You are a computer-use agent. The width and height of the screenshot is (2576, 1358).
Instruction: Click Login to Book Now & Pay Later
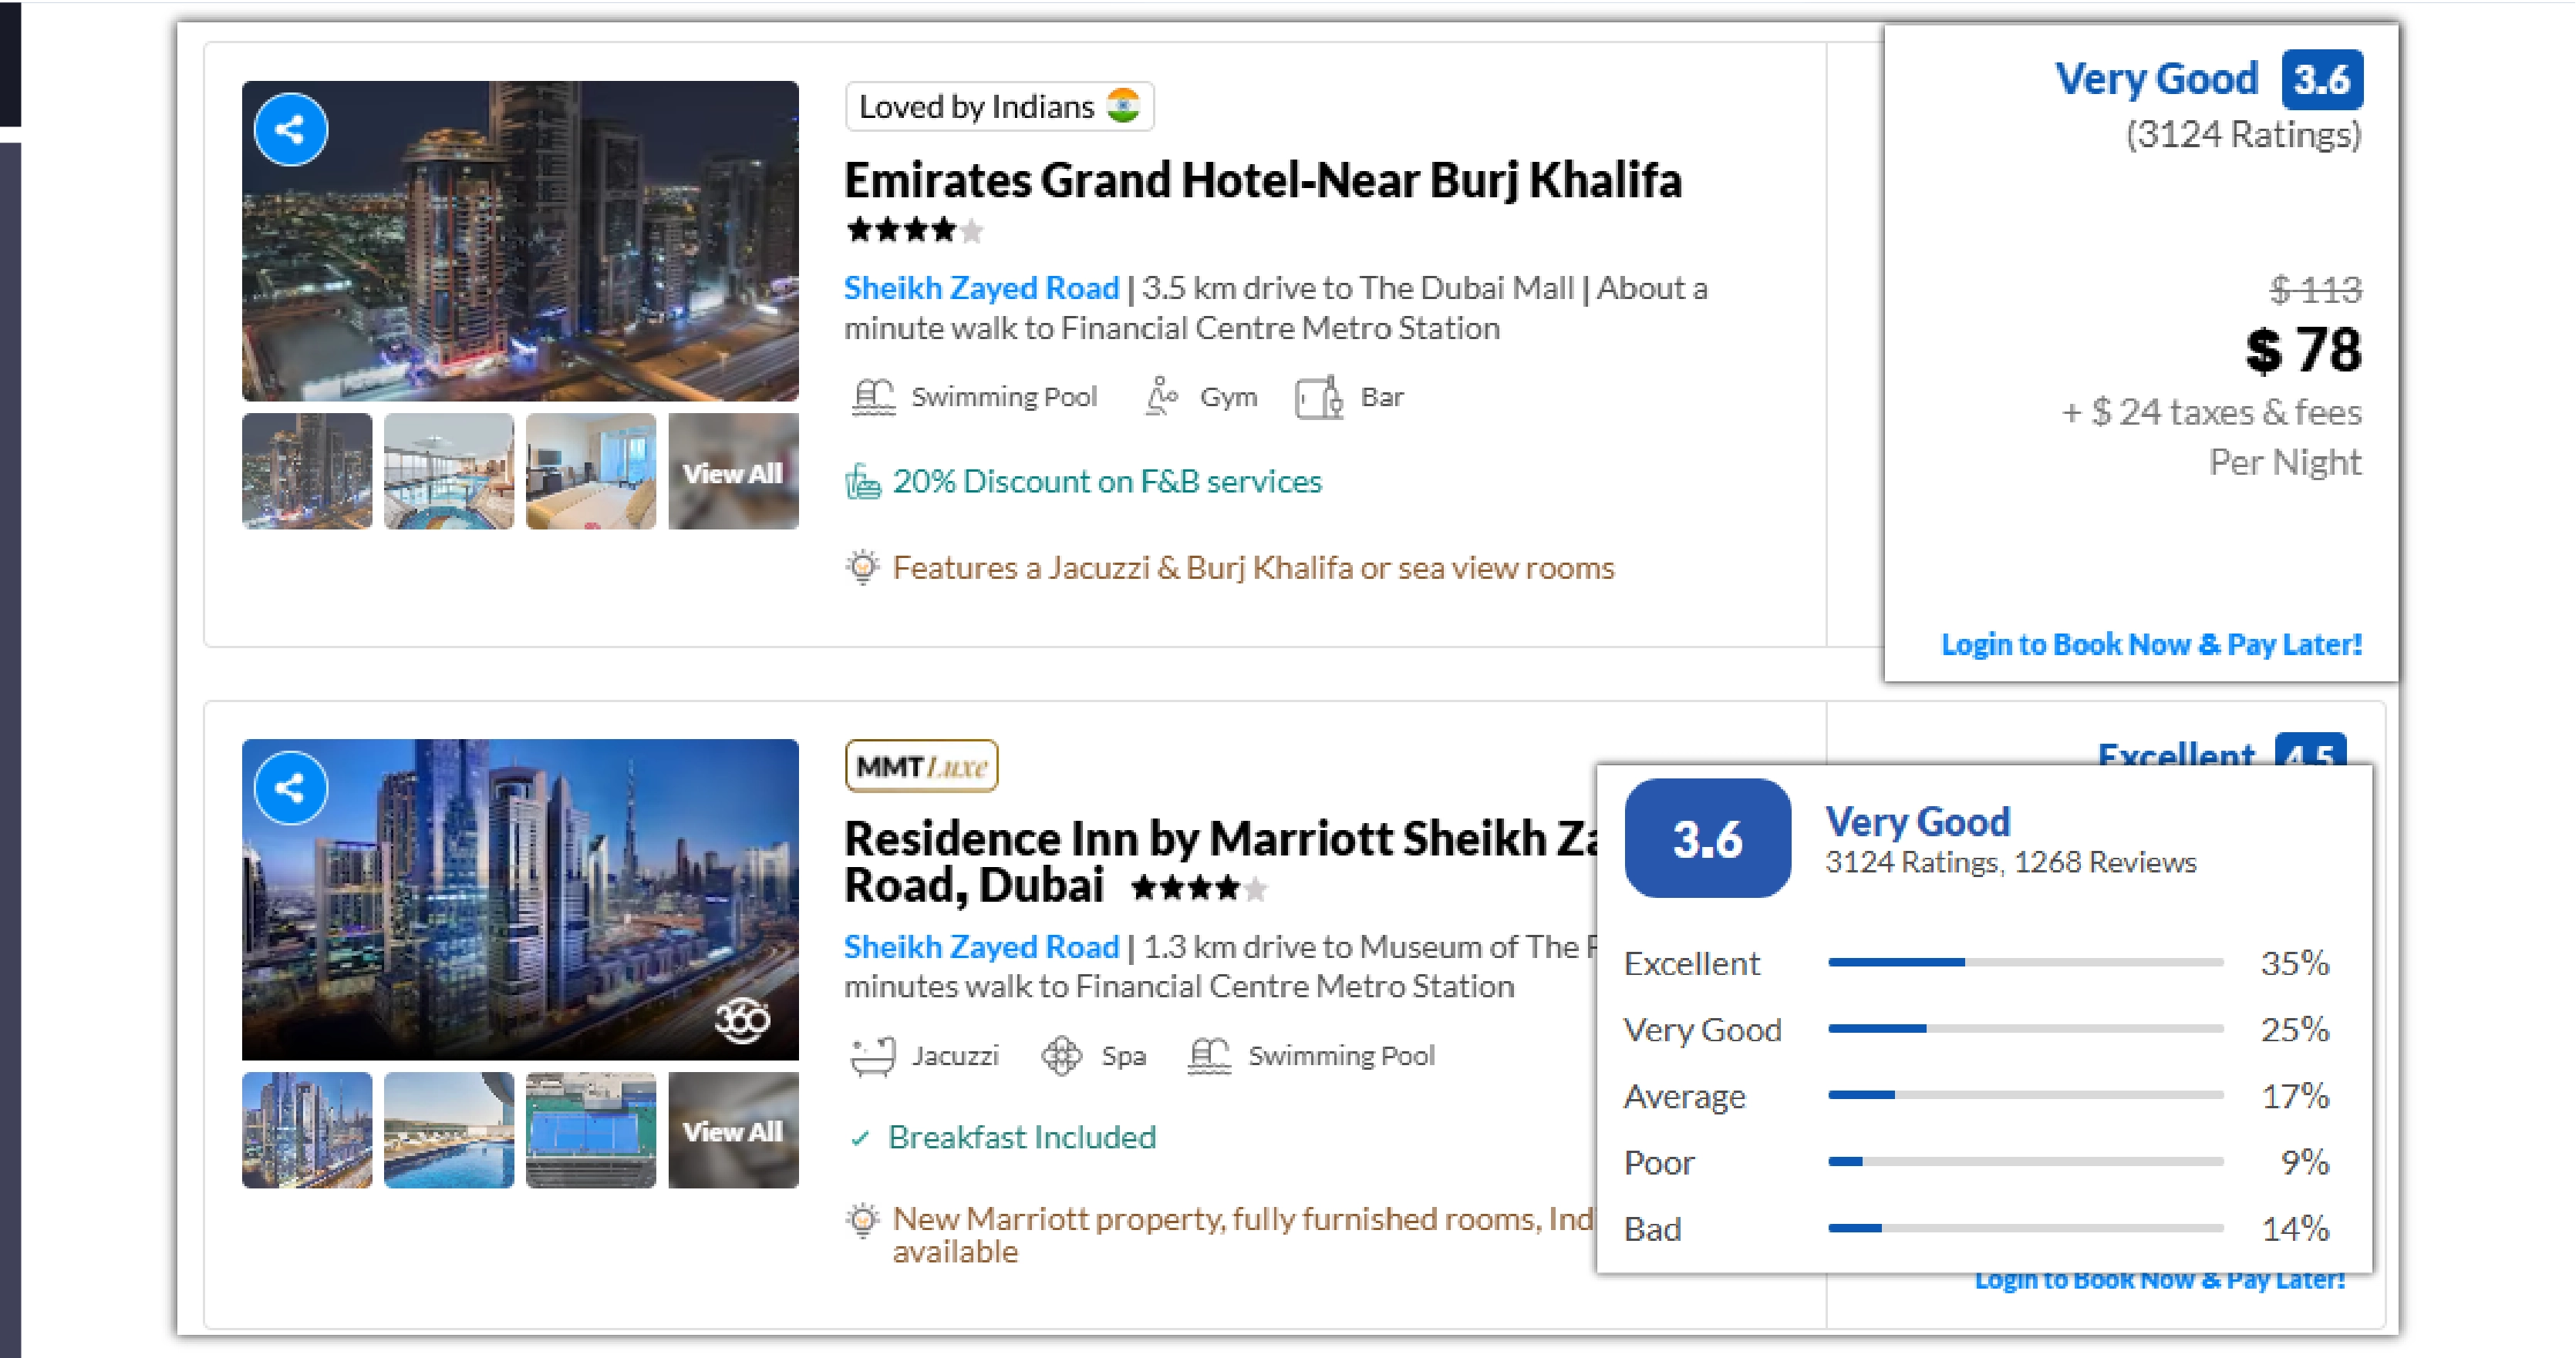(2150, 644)
